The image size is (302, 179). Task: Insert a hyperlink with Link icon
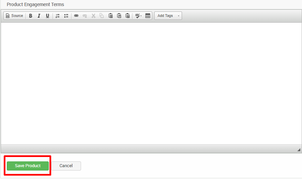point(76,16)
